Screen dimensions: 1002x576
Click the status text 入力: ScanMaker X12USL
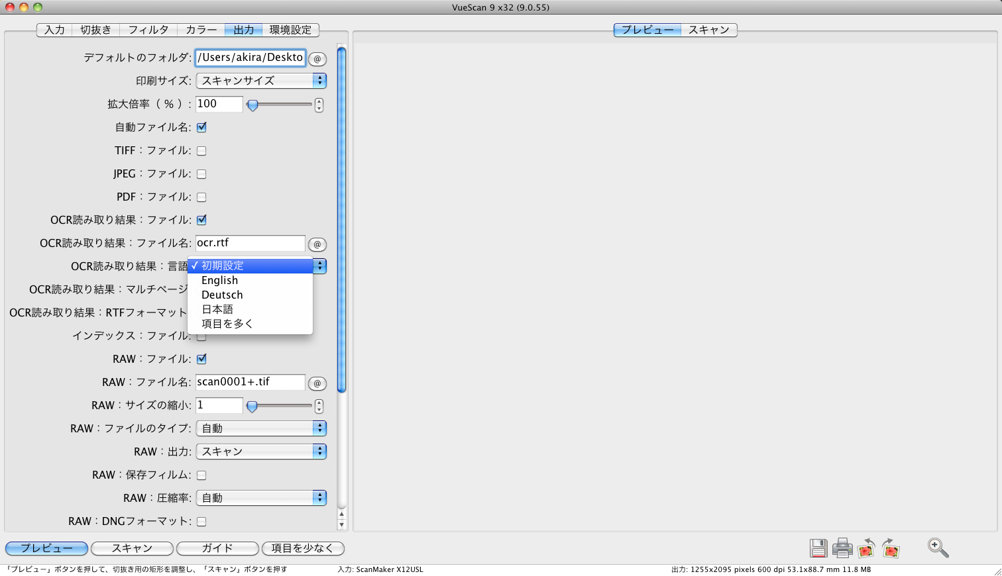(380, 569)
